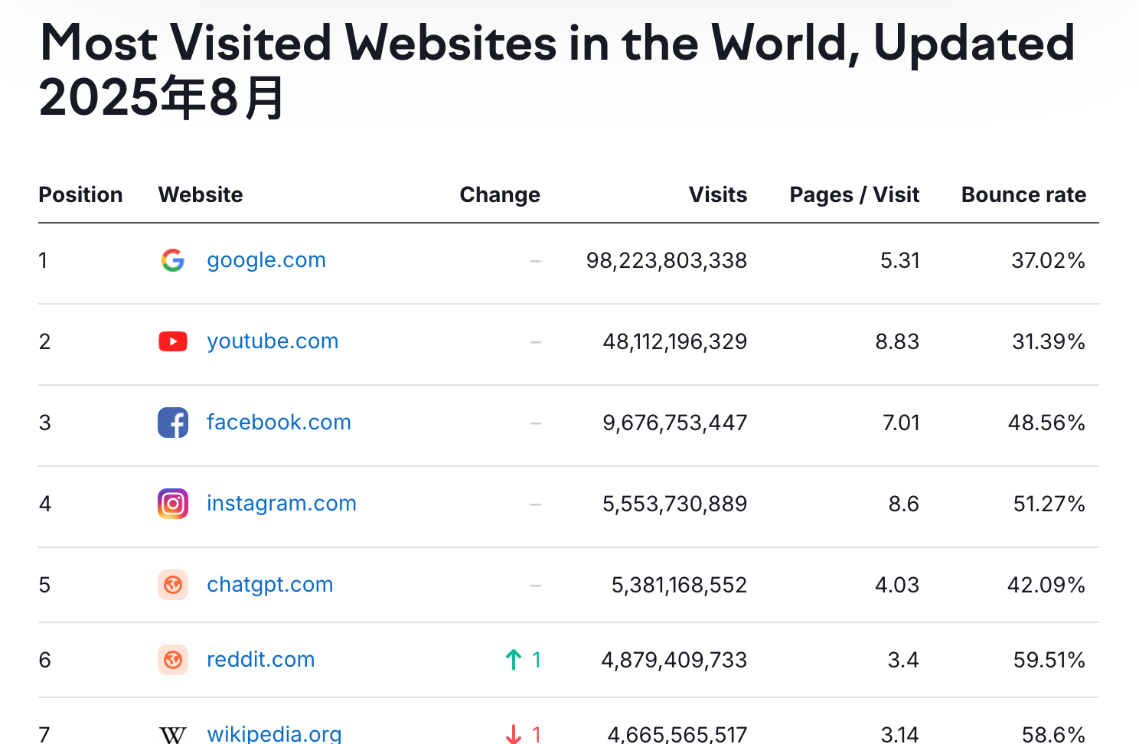Click the Instagram camera icon
Image resolution: width=1139 pixels, height=744 pixels.
coord(173,504)
